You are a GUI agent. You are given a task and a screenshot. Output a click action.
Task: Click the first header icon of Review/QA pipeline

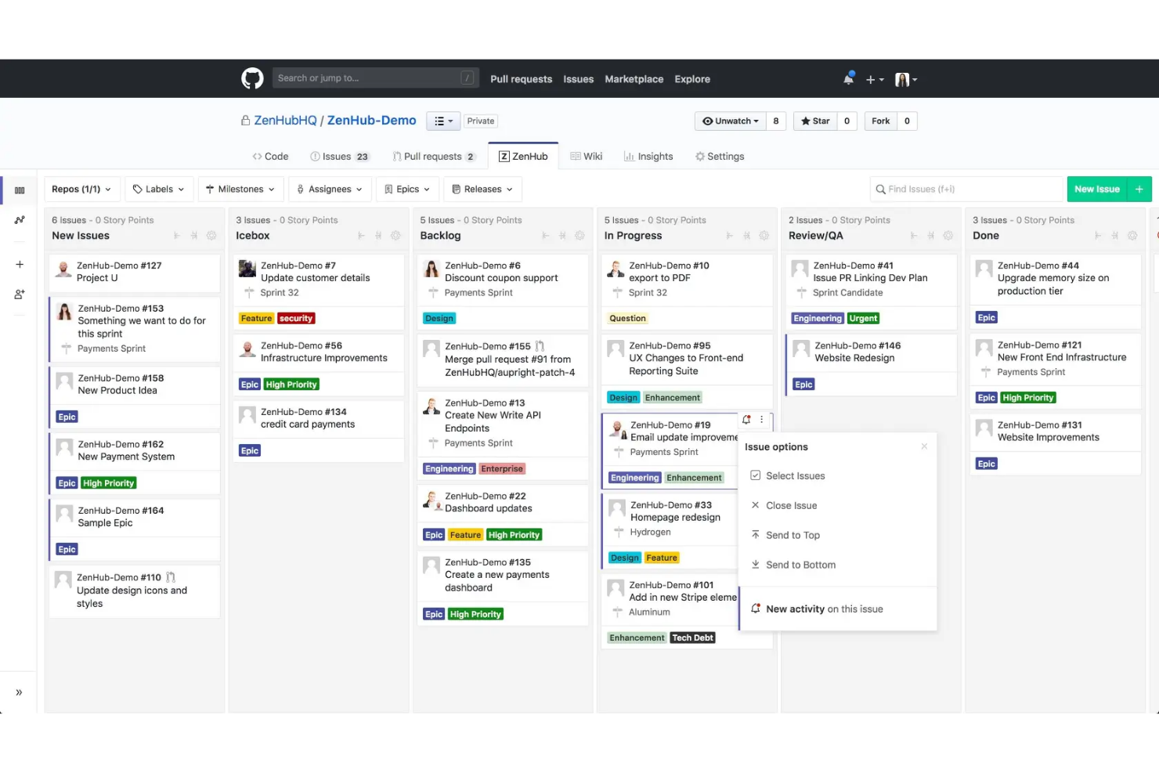(x=913, y=236)
